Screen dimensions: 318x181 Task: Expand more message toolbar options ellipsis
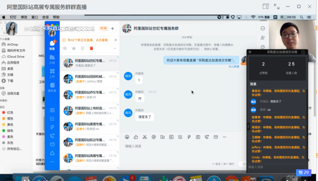[224, 137]
